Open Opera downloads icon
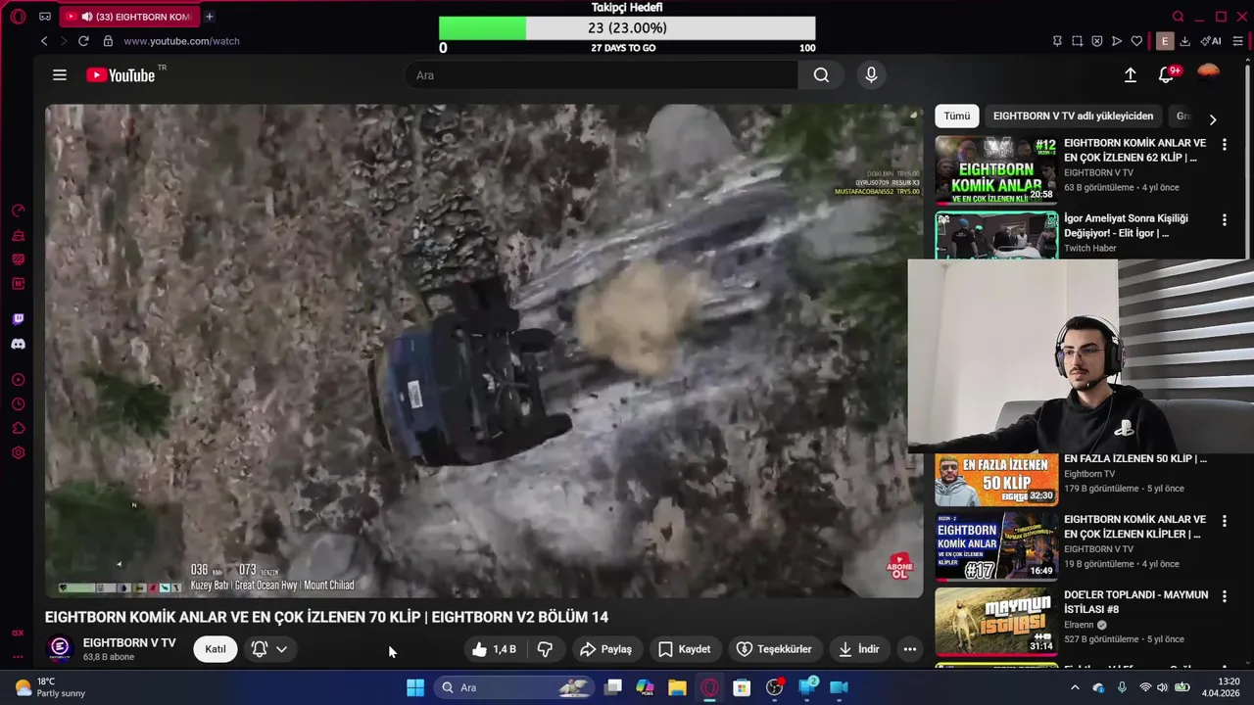 [1184, 41]
